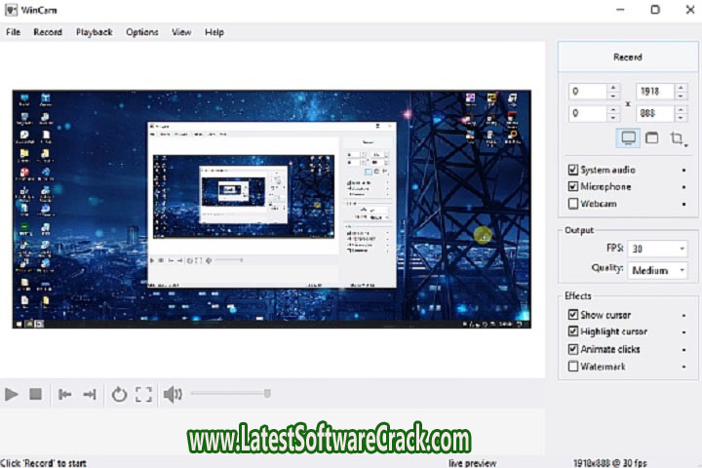The image size is (702, 468).
Task: Jump to the beginning of the recording
Action: tap(65, 394)
